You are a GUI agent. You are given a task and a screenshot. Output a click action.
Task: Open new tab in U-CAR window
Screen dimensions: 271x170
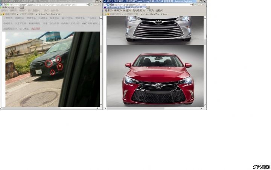(148, 8)
